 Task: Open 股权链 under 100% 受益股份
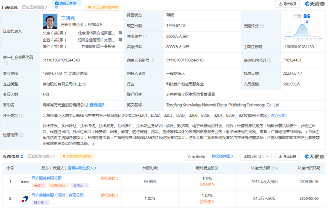point(207,185)
